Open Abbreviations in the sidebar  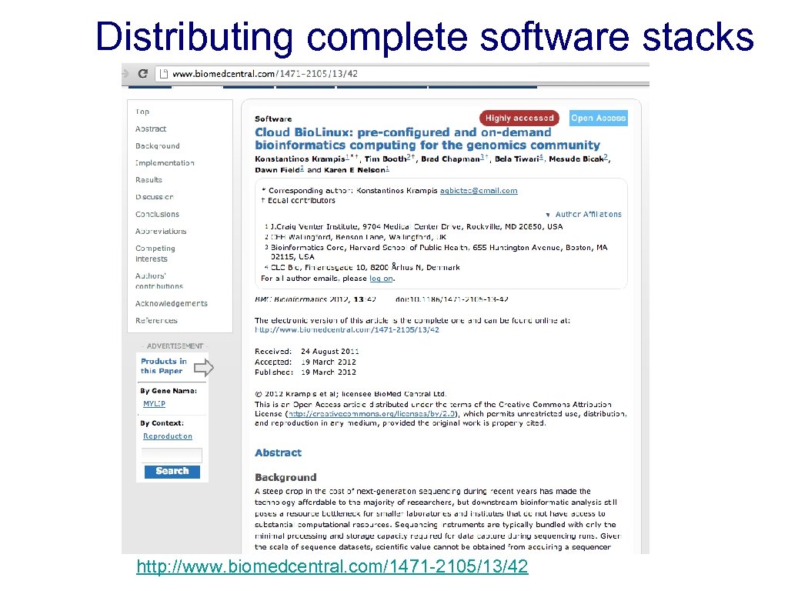pyautogui.click(x=161, y=231)
